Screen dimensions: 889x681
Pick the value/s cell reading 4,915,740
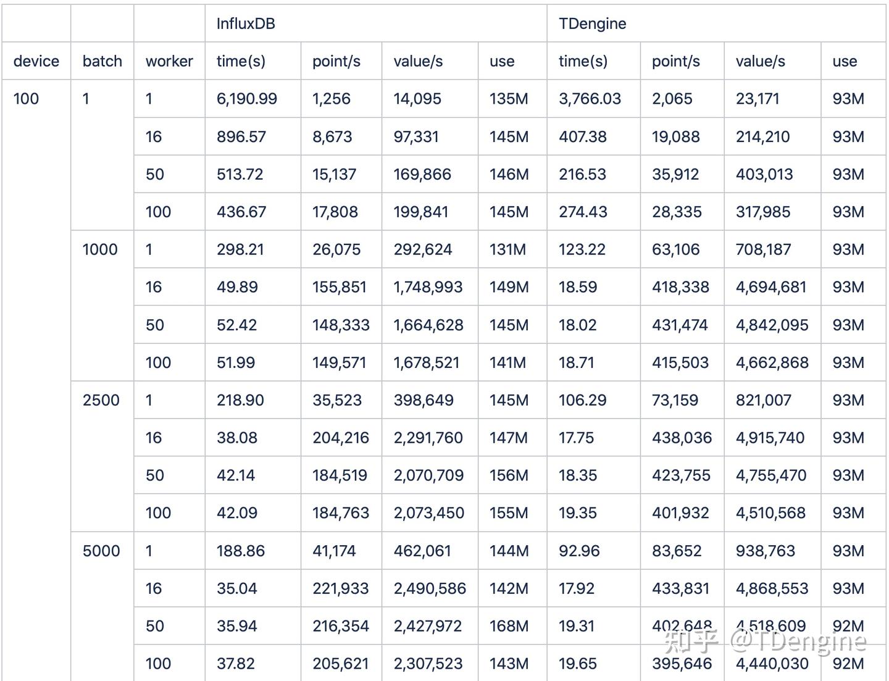point(770,438)
